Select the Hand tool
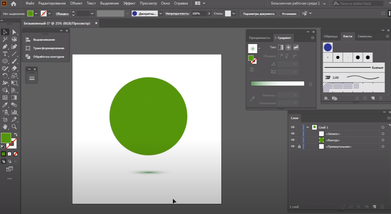The height and width of the screenshot is (214, 391). pos(5,127)
